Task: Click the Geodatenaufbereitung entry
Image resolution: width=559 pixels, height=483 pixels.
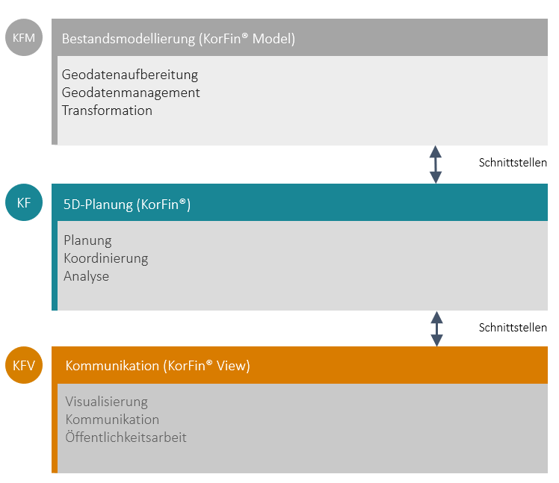Action: [130, 75]
